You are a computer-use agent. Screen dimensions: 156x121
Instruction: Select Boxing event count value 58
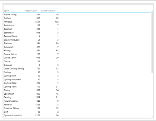[57, 51]
